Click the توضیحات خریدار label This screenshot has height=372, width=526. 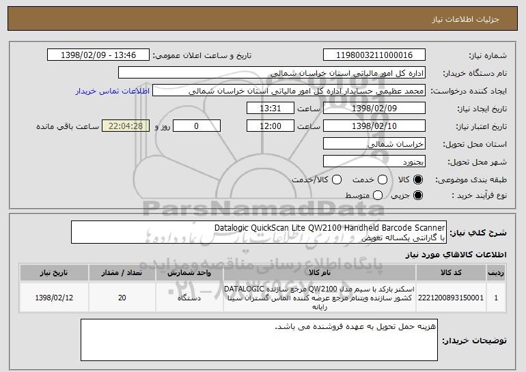(474, 341)
